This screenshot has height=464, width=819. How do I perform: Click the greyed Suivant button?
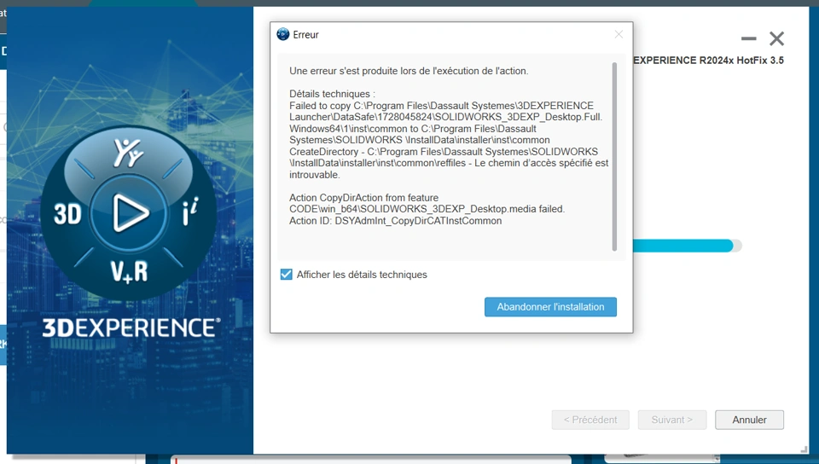point(671,420)
